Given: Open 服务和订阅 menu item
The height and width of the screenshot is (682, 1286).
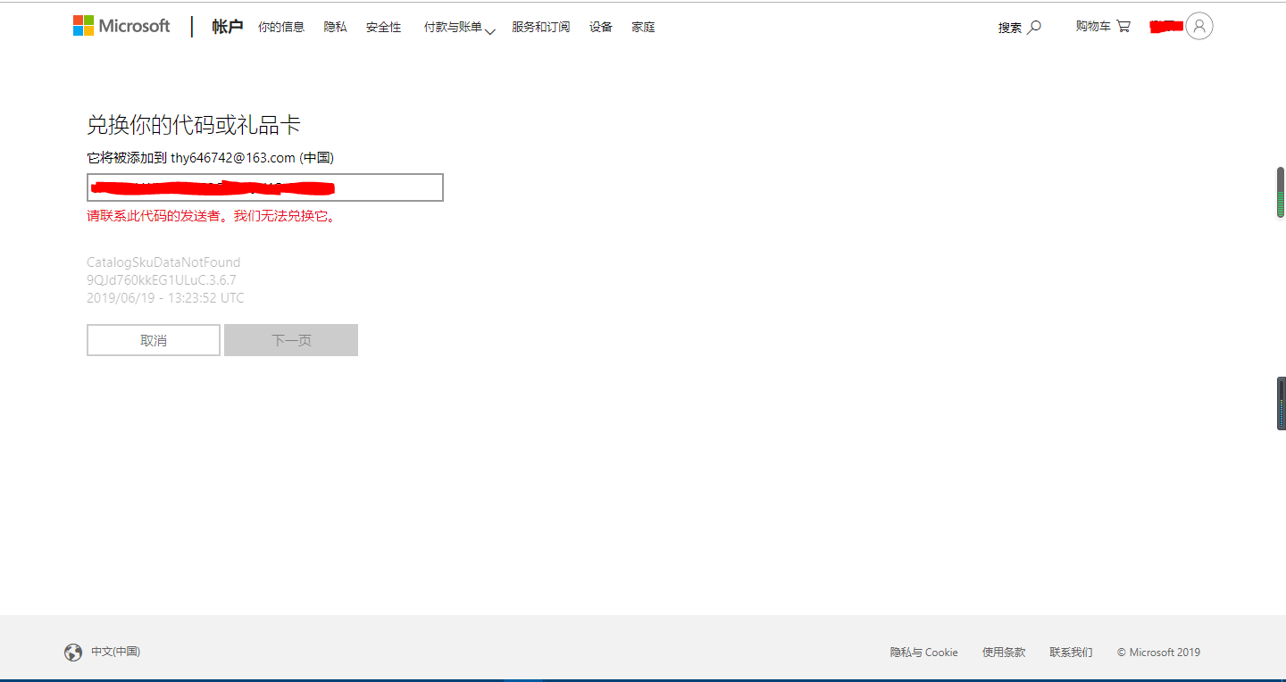Looking at the screenshot, I should (540, 27).
